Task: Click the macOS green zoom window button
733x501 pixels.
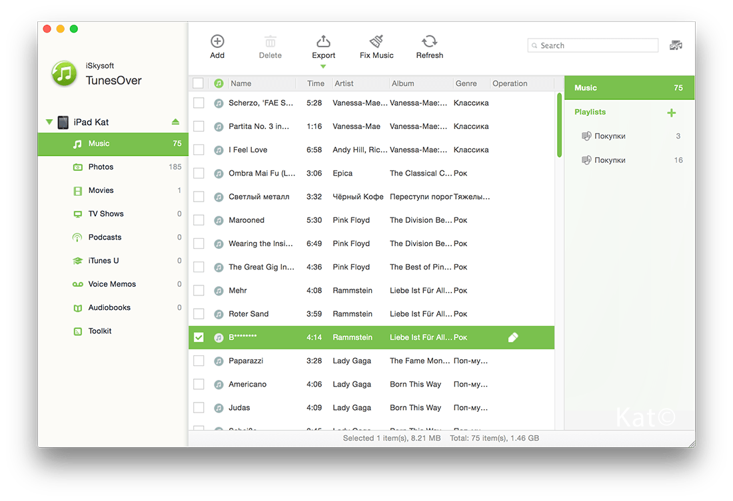Action: click(74, 29)
